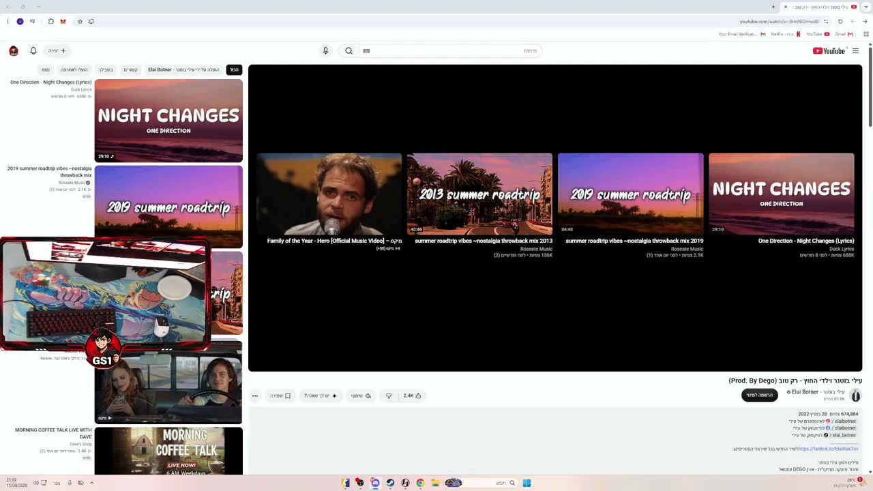This screenshot has width=873, height=491.
Task: Open sidebar title 'MORNING COFFEE TALK LIVE WITH DAVE'
Action: tap(53, 433)
